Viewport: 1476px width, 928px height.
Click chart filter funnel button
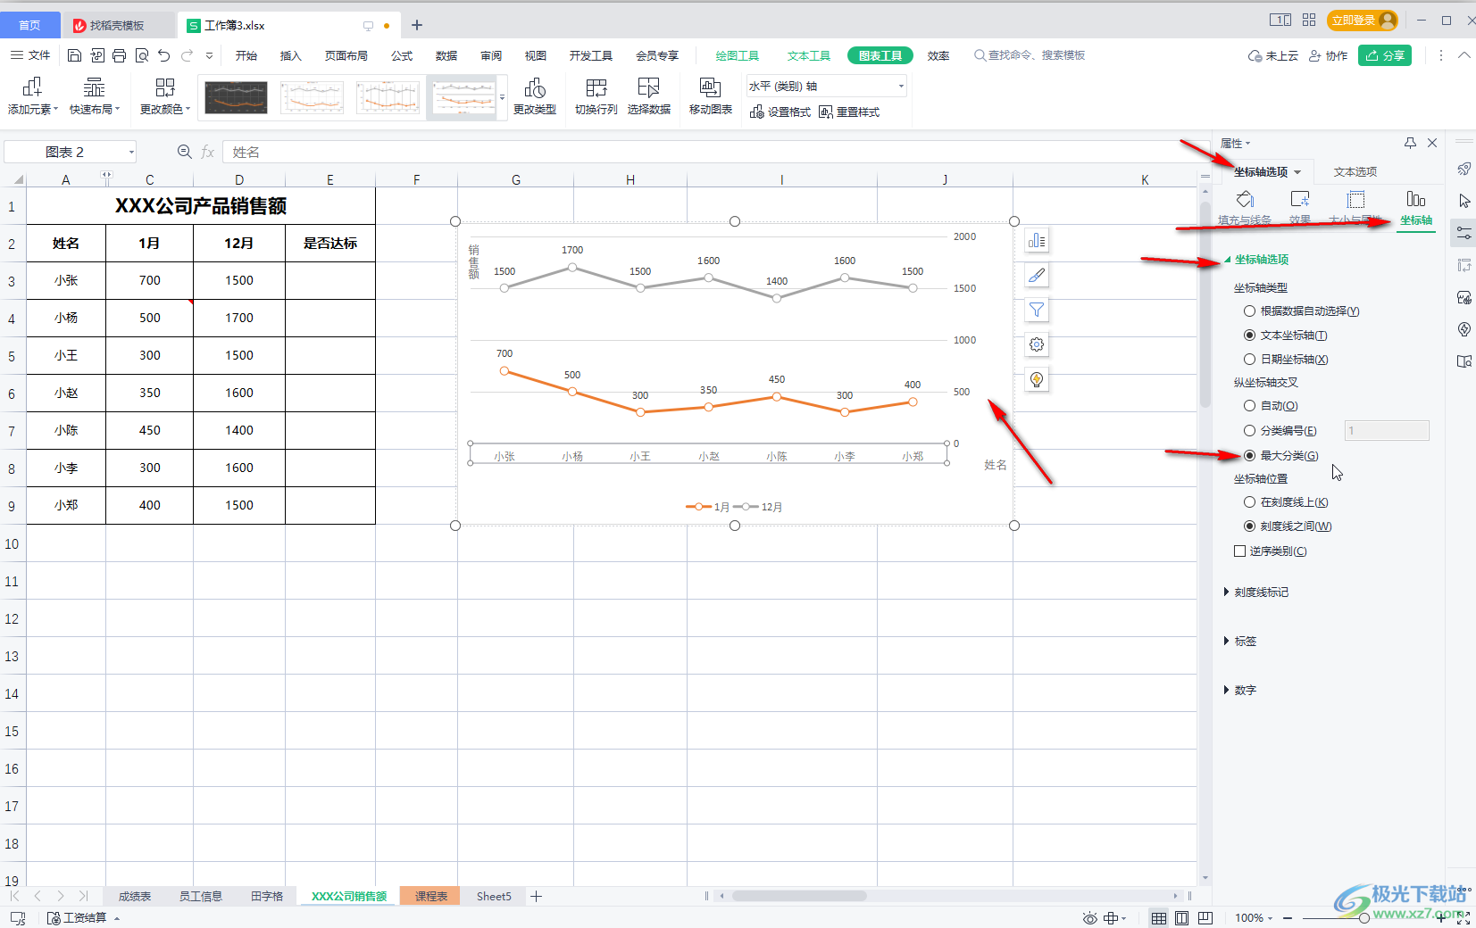click(x=1037, y=310)
